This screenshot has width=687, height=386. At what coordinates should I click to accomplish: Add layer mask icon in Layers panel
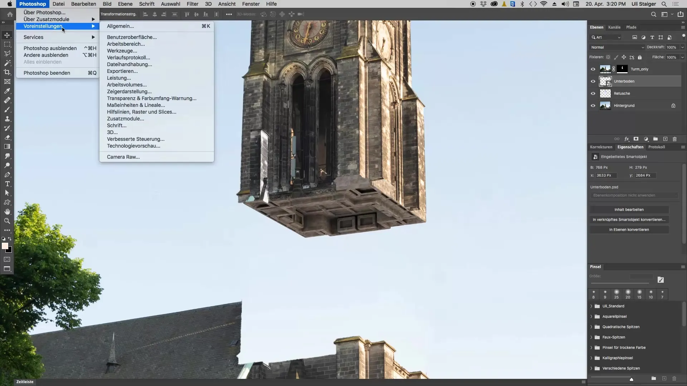tap(636, 139)
